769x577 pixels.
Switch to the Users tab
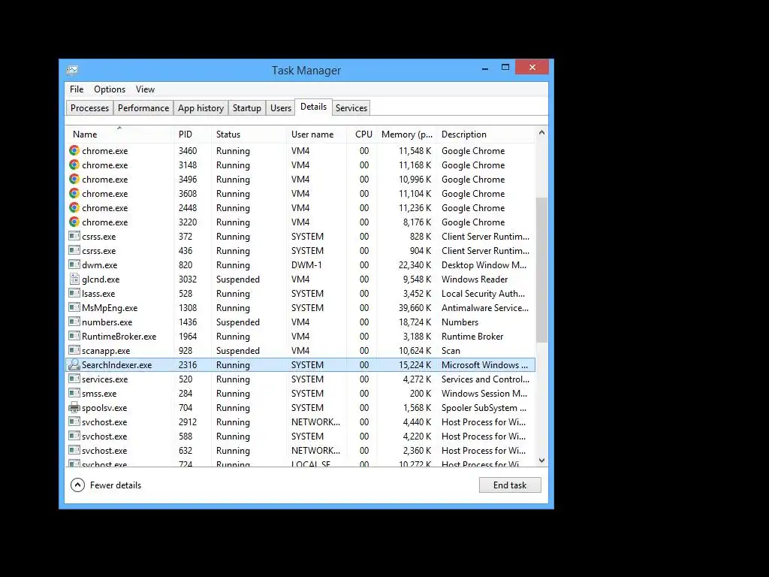(x=281, y=108)
